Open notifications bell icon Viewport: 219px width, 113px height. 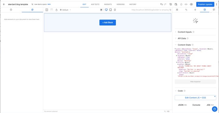(x=181, y=4)
